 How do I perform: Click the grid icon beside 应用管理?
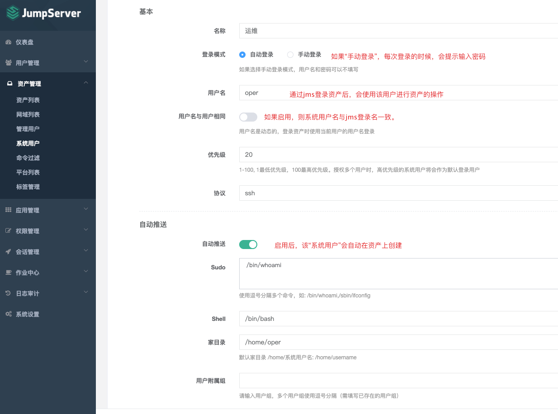(x=8, y=210)
